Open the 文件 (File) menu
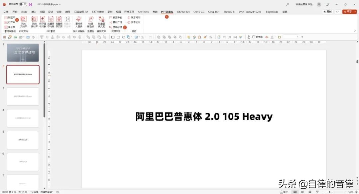The width and height of the screenshot is (359, 194). pos(6,12)
